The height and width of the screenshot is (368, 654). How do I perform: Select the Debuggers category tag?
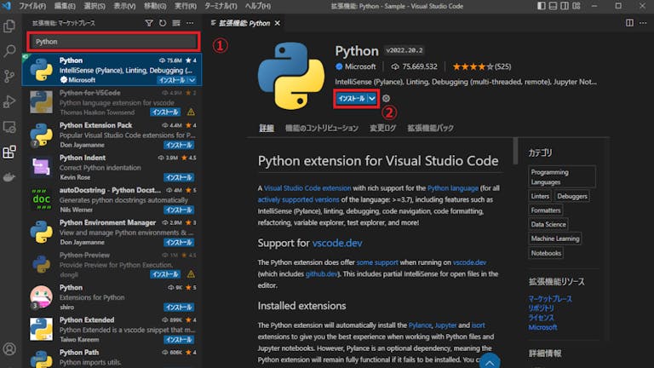[x=572, y=196]
